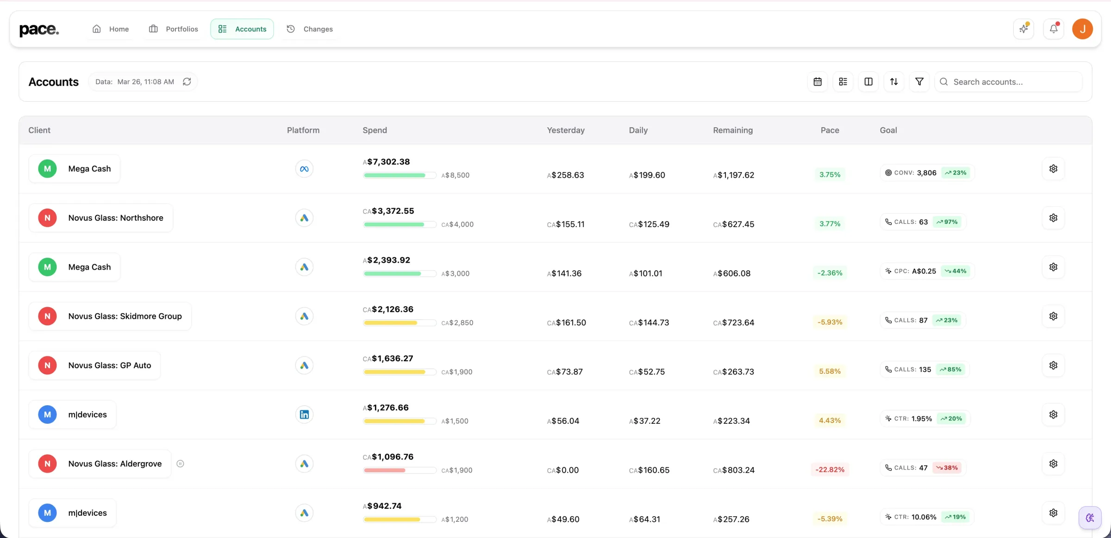Switch to grouped list view icon

click(x=843, y=82)
